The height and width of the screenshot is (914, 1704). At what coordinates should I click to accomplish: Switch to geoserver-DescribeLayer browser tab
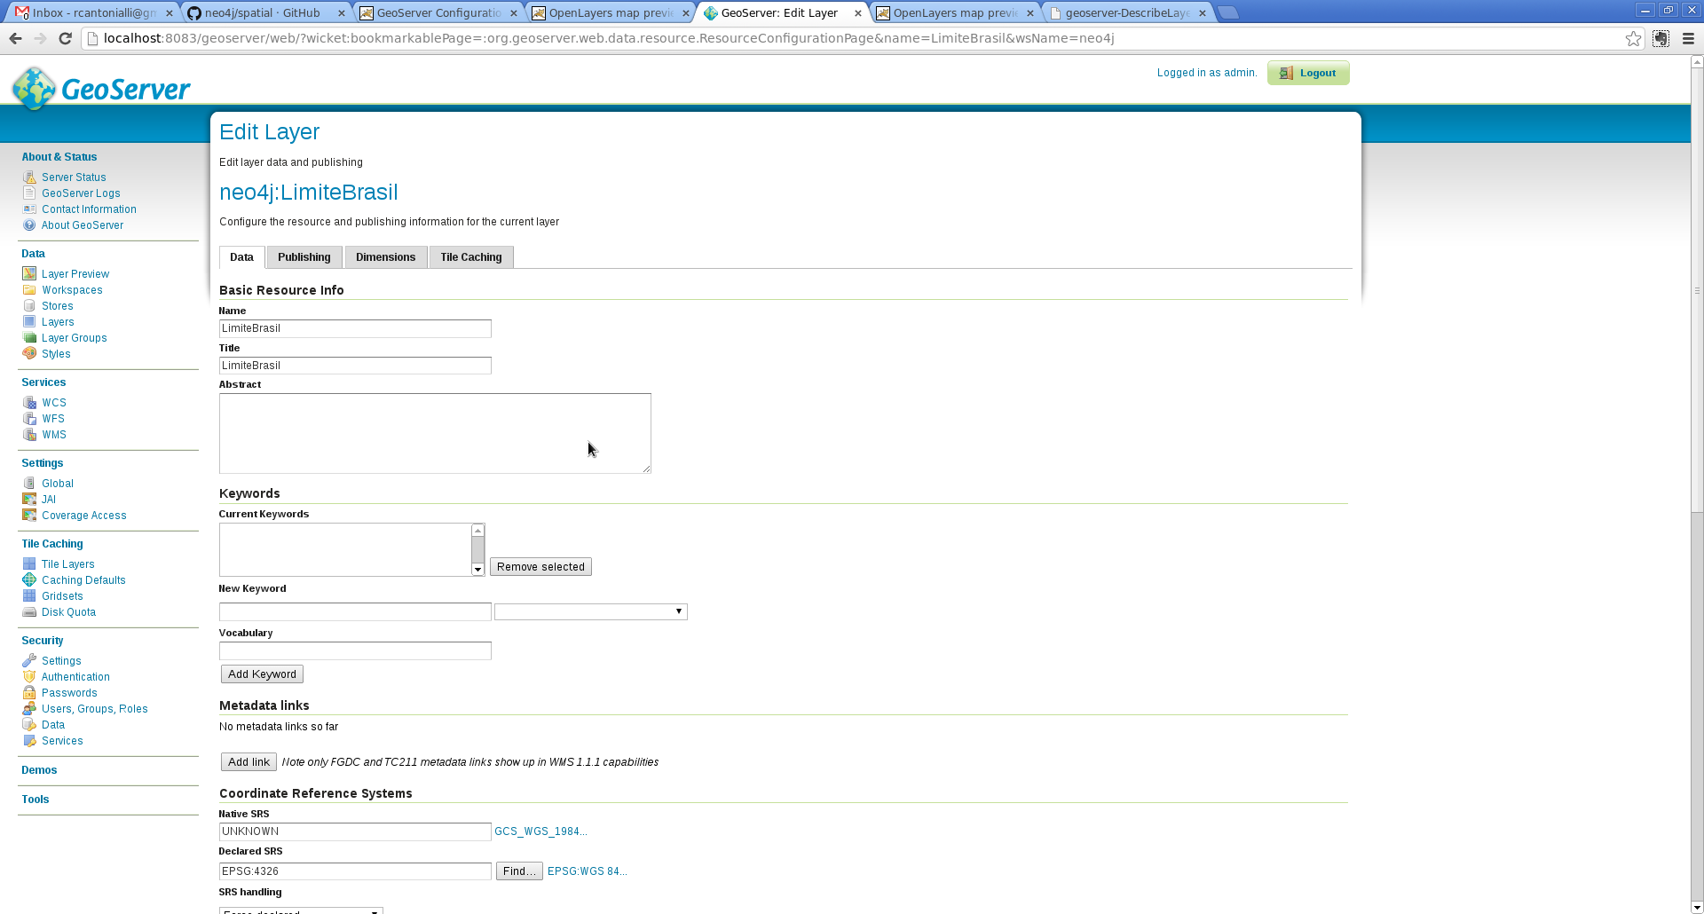[x=1126, y=12]
